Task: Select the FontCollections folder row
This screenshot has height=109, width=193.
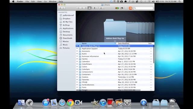Action: [x=115, y=85]
